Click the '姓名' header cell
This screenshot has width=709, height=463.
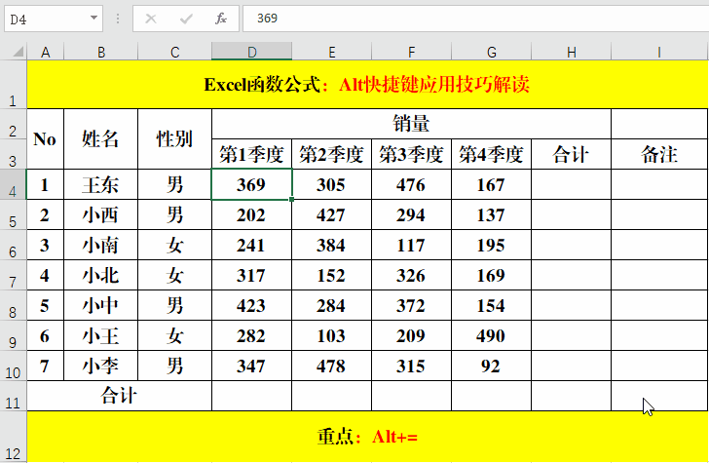101,139
